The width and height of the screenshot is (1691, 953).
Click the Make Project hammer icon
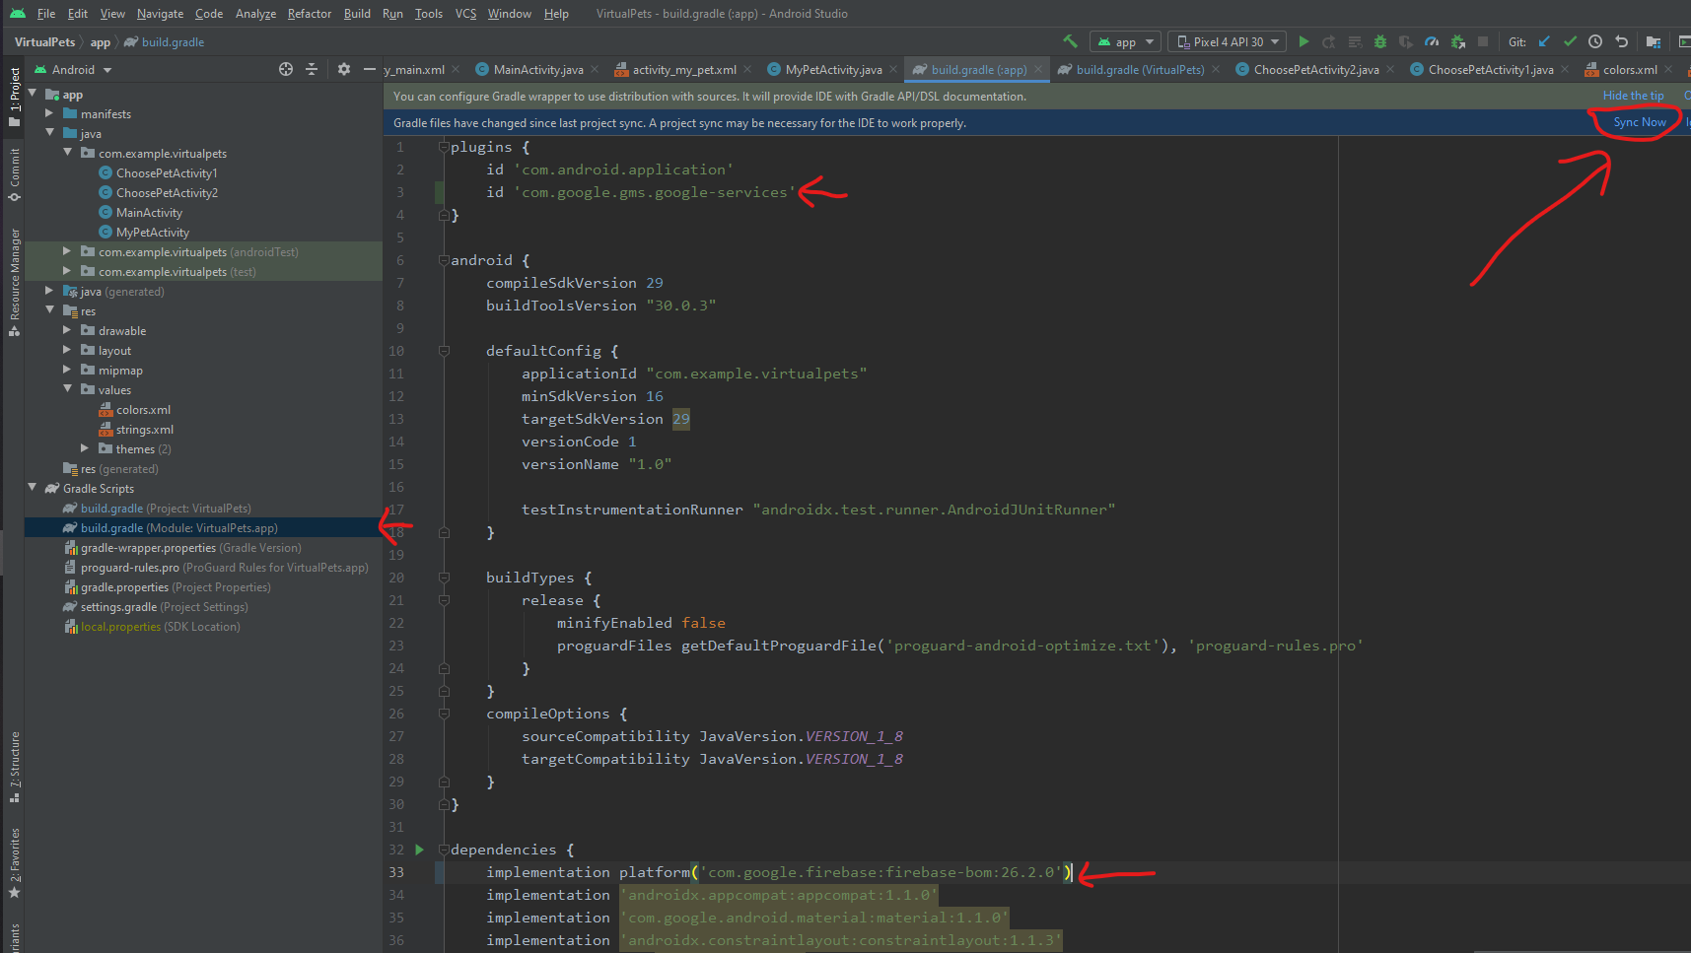click(1070, 41)
